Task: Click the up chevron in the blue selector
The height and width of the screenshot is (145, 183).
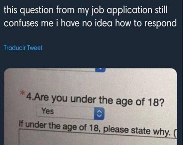Action: (99, 112)
